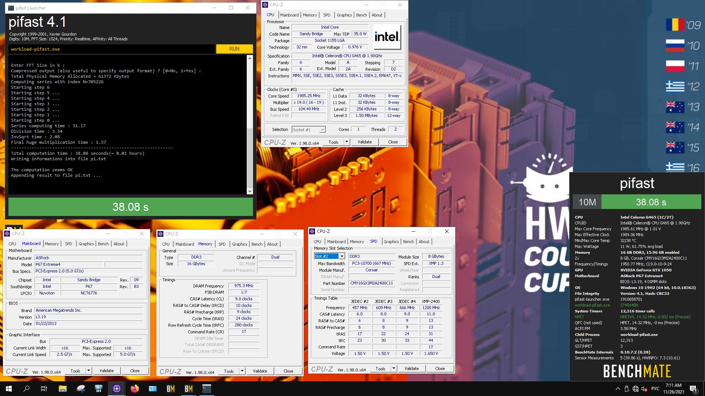Viewport: 705px width, 396px height.
Task: Click the Bus Speed value 104.49 MHz
Action: [x=309, y=109]
